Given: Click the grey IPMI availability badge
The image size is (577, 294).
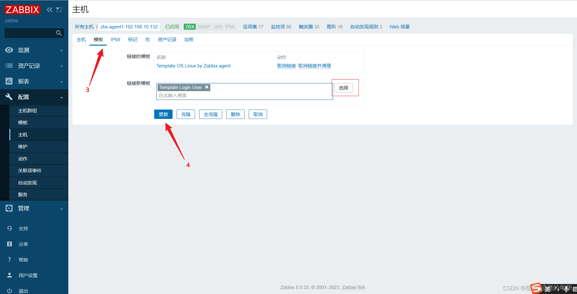Looking at the screenshot, I should click(230, 27).
